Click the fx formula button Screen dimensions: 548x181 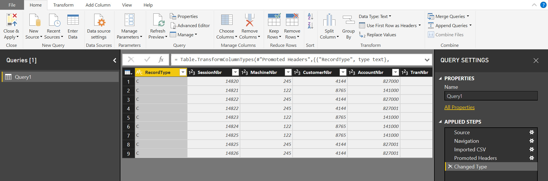pyautogui.click(x=161, y=59)
